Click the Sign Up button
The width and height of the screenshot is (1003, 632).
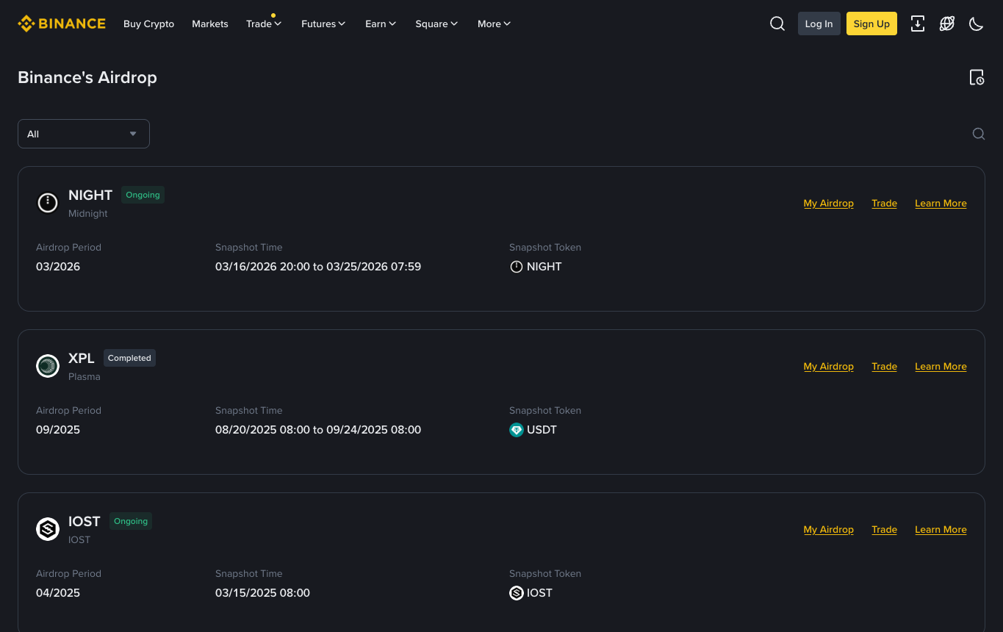tap(871, 24)
